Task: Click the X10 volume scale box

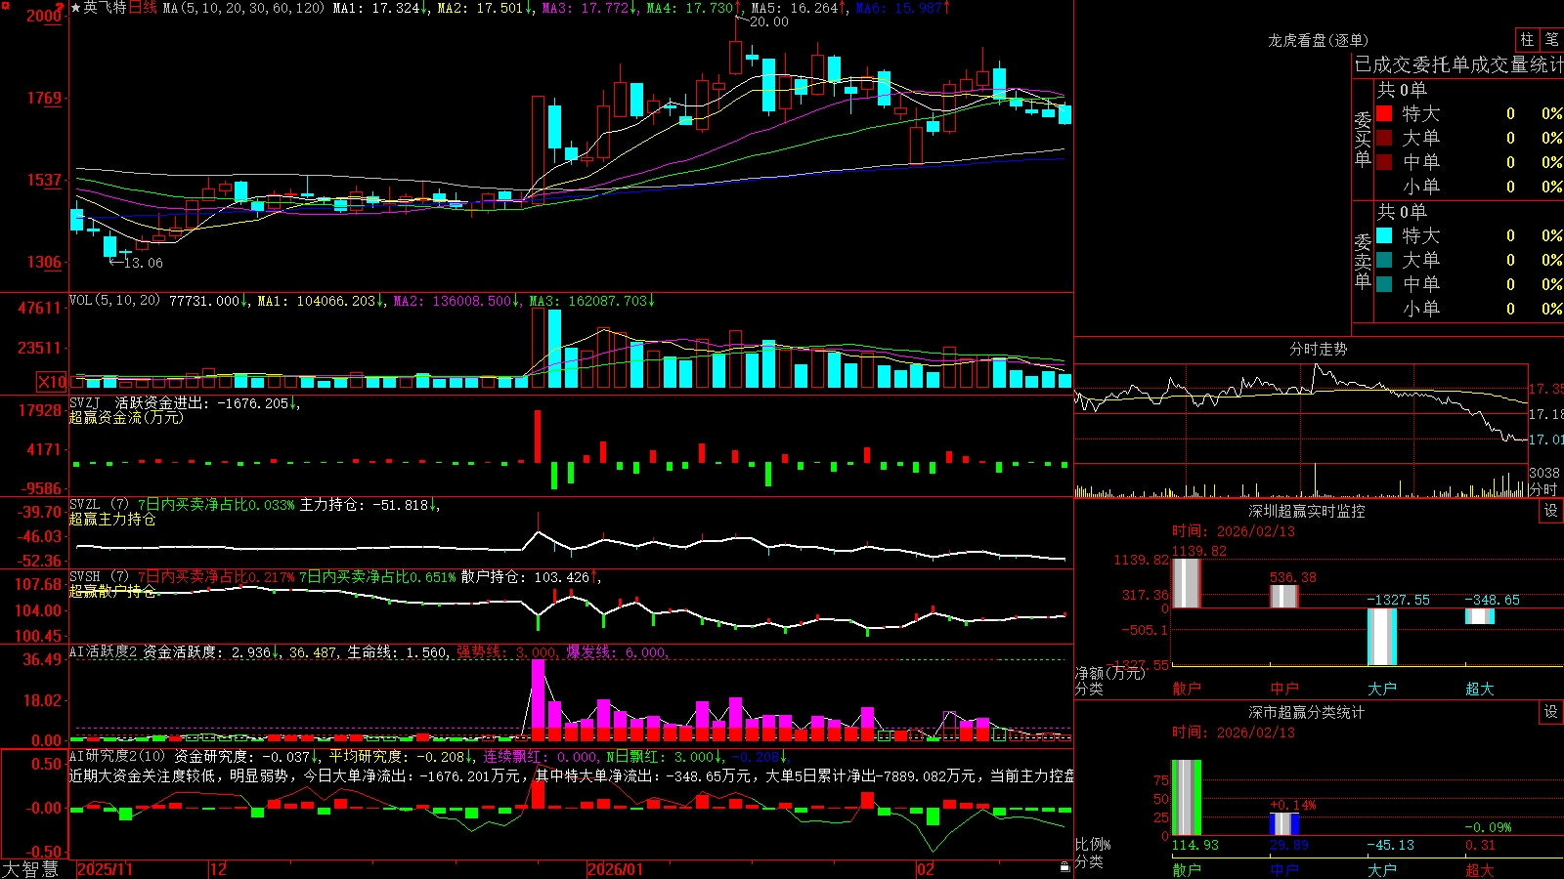Action: point(52,382)
